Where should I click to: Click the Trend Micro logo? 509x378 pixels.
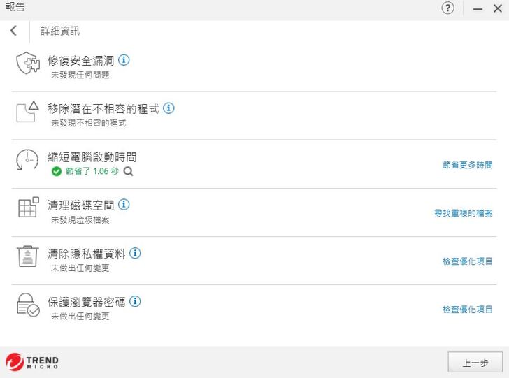pyautogui.click(x=32, y=362)
